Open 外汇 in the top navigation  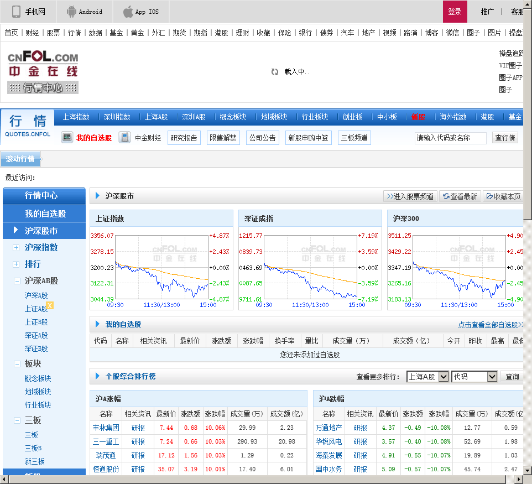(159, 33)
